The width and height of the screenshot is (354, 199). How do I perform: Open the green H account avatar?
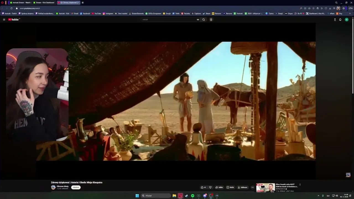pos(347,20)
